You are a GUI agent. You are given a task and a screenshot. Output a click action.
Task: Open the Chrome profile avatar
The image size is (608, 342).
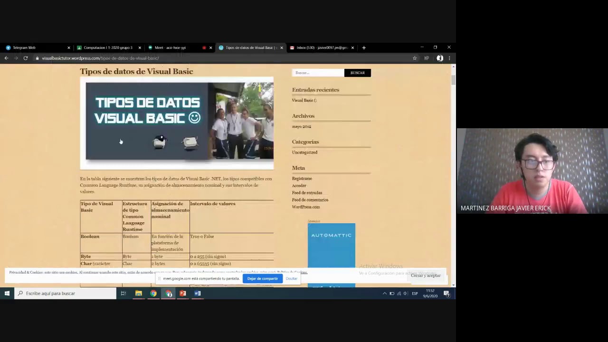[x=440, y=58]
